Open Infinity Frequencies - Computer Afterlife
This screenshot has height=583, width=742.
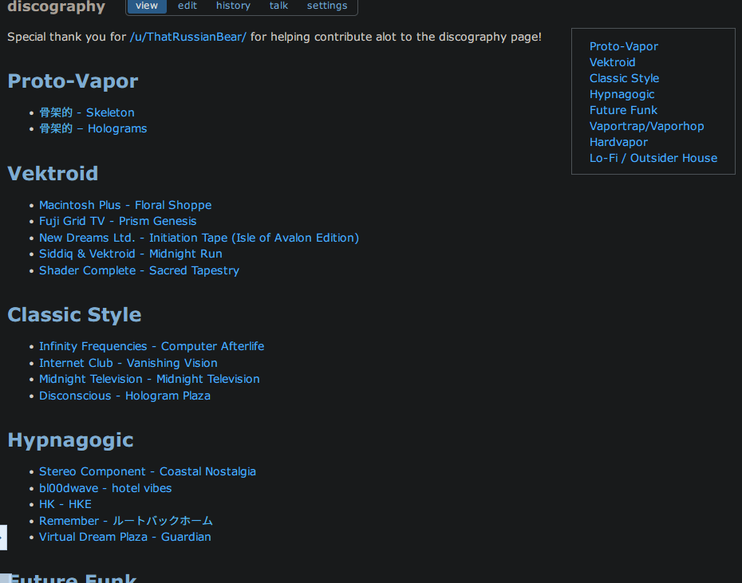coord(152,346)
